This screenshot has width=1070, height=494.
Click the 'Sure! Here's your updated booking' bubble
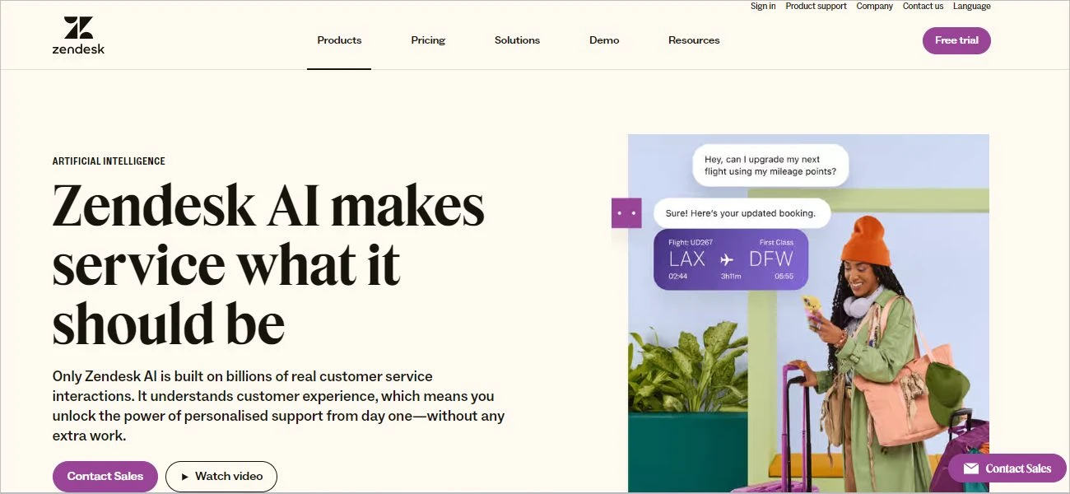742,213
